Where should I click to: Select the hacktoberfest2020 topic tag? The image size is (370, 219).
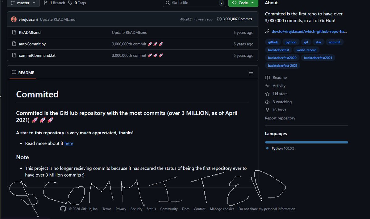282,58
